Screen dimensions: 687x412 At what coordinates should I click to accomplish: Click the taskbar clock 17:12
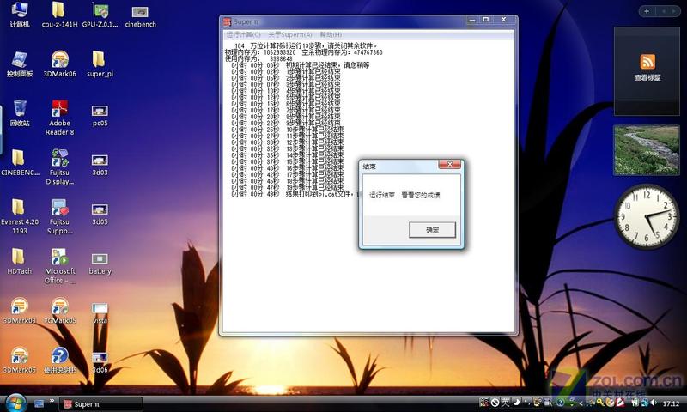pos(672,403)
